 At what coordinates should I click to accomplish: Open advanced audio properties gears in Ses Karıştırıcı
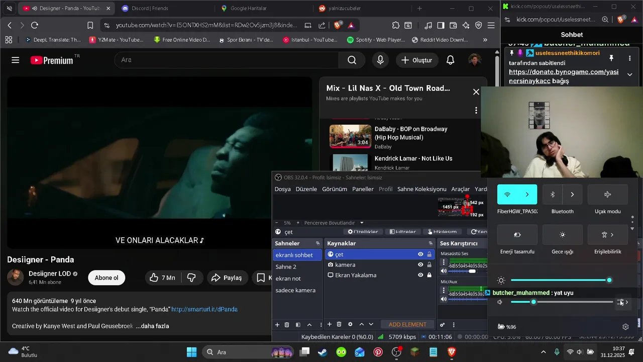443,325
